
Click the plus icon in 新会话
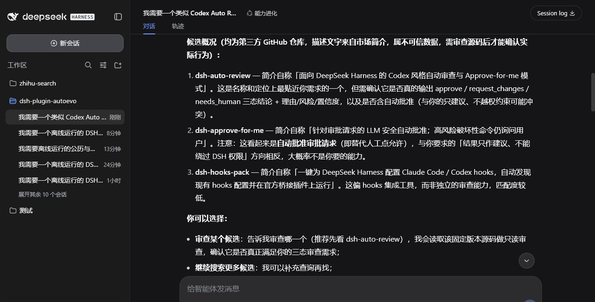point(54,43)
